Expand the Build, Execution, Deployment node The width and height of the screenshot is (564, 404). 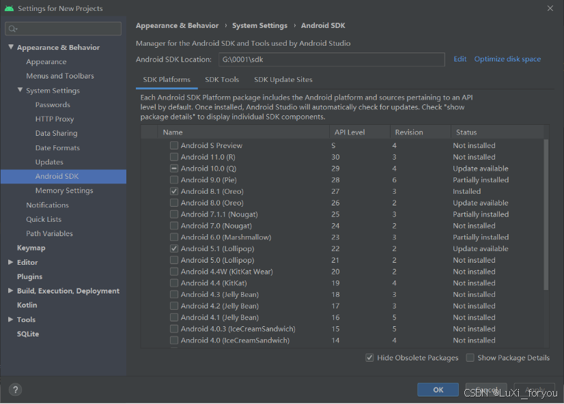[x=11, y=291]
